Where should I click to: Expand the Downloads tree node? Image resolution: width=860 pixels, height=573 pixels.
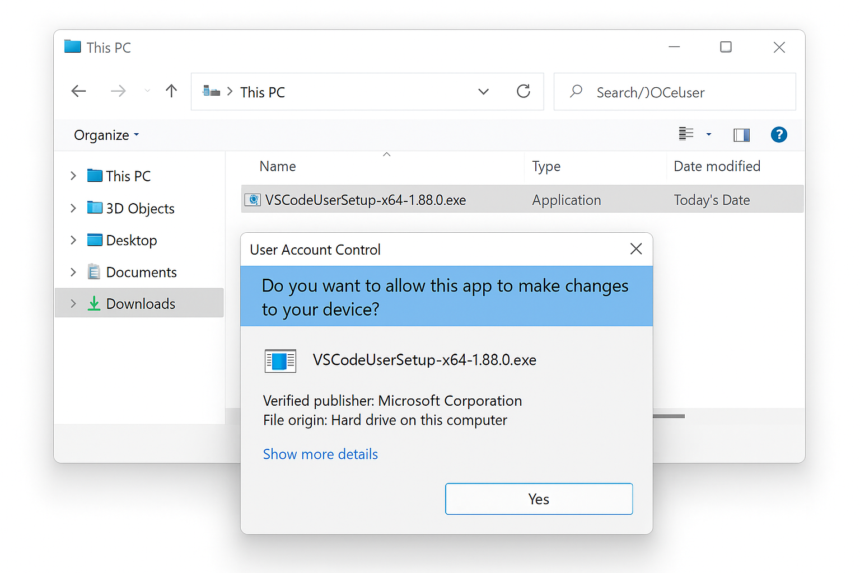click(x=73, y=303)
